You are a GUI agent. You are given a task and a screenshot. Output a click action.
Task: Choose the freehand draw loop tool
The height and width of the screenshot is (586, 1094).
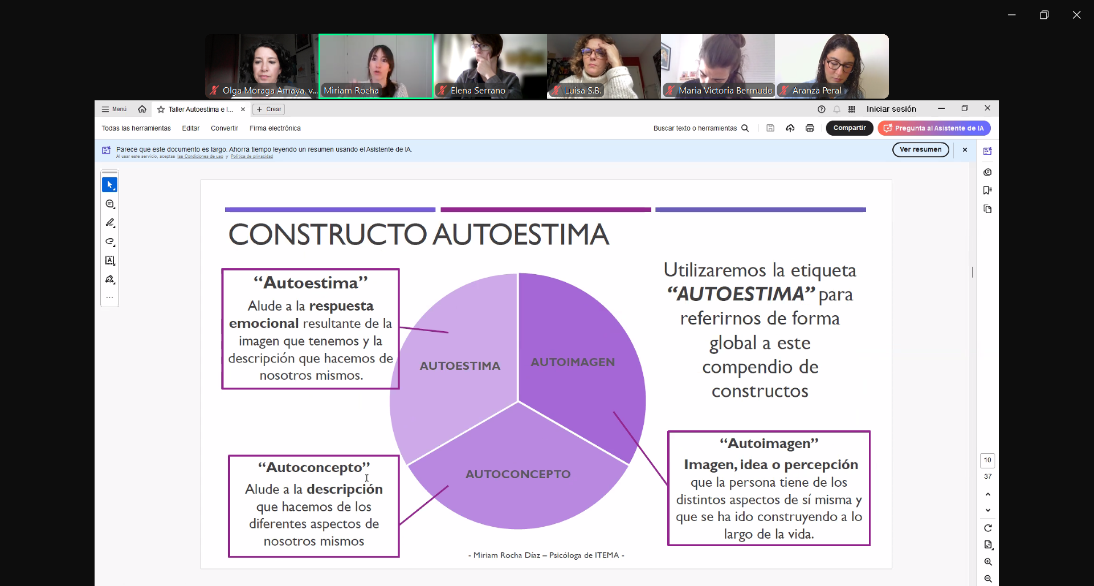pyautogui.click(x=110, y=242)
